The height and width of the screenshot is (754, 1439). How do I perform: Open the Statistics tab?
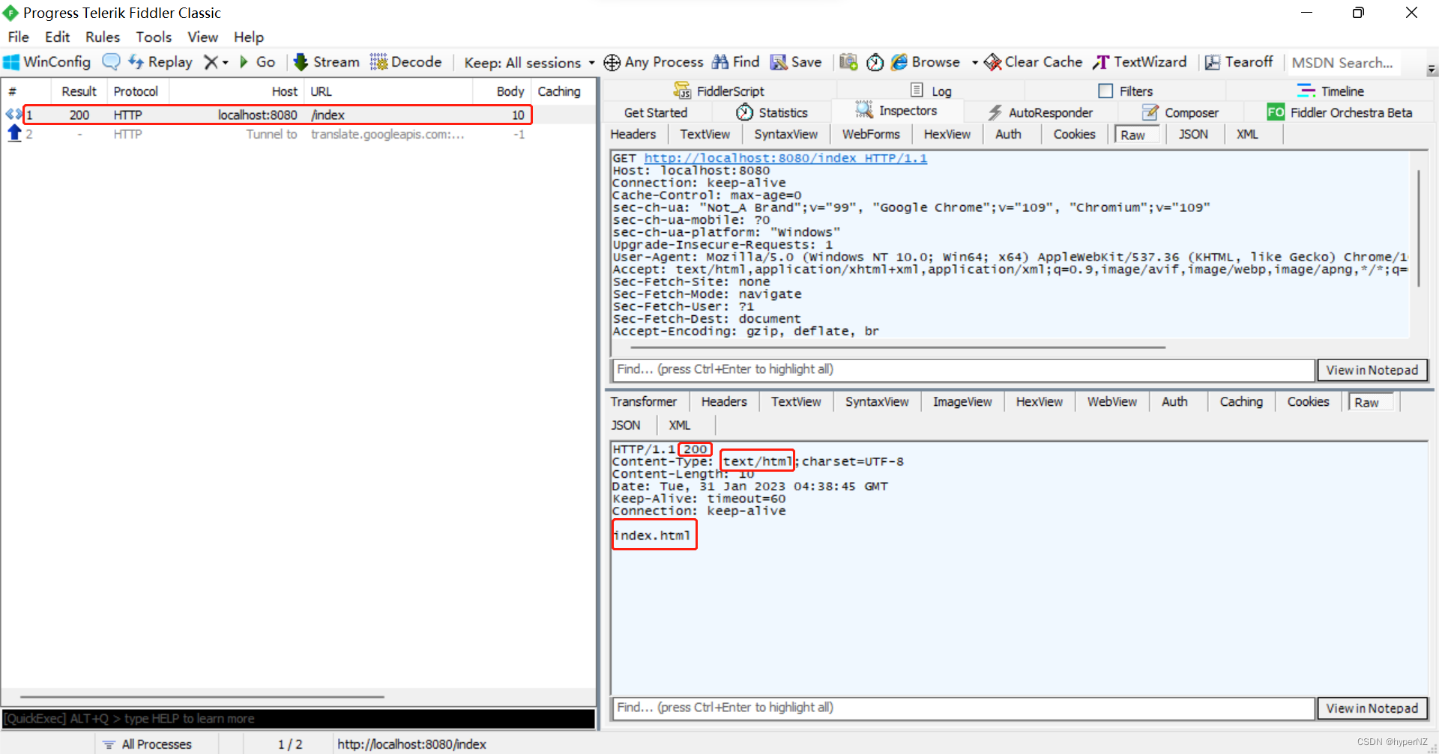pyautogui.click(x=772, y=112)
